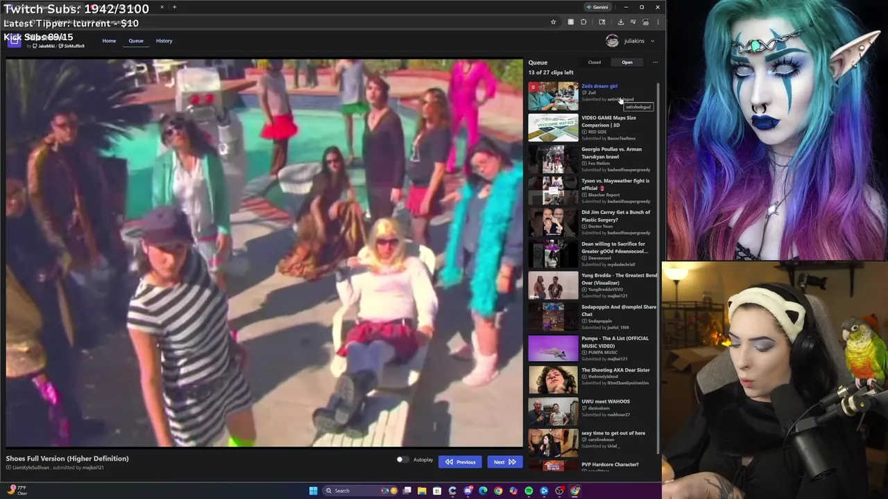The height and width of the screenshot is (499, 888).
Task: Skip to the Next clip
Action: click(504, 462)
